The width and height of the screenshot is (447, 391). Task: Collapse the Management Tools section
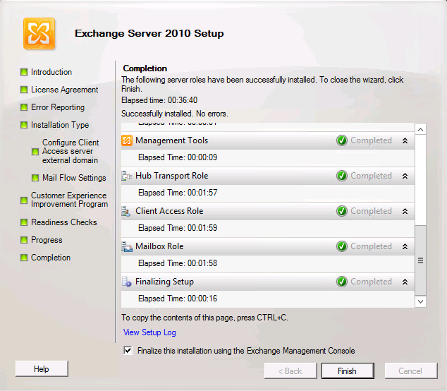click(405, 140)
